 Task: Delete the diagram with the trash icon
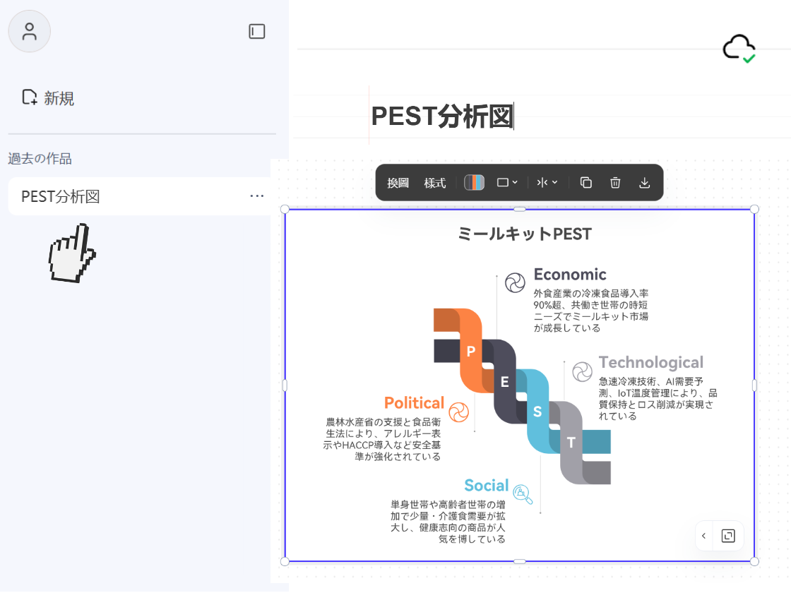pos(614,182)
